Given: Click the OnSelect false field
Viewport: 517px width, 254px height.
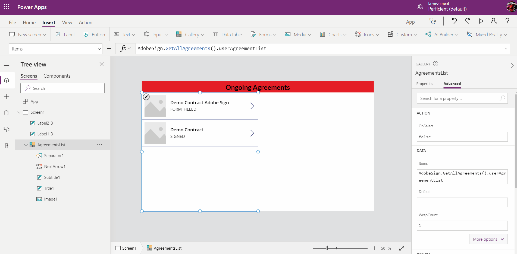Looking at the screenshot, I should coord(462,137).
